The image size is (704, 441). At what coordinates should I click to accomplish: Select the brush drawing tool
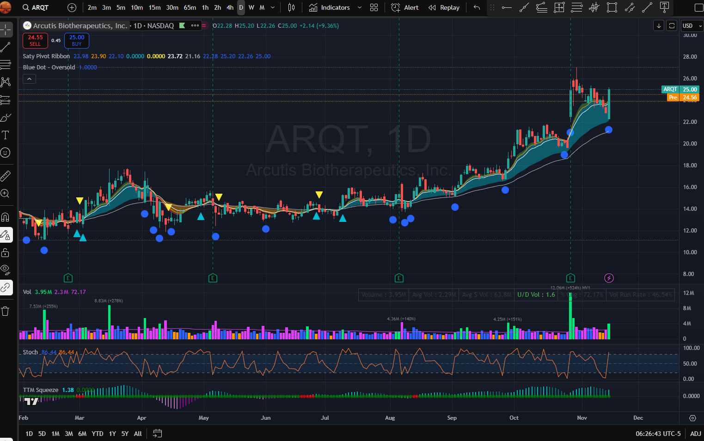[x=6, y=117]
